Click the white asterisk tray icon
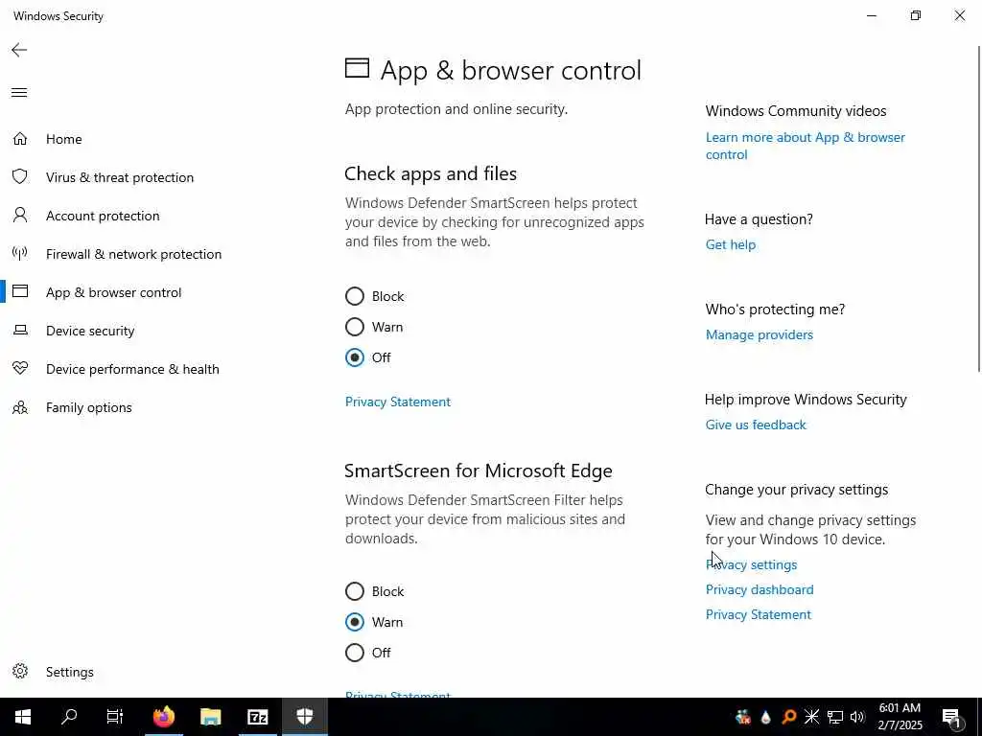This screenshot has height=736, width=982. (811, 717)
